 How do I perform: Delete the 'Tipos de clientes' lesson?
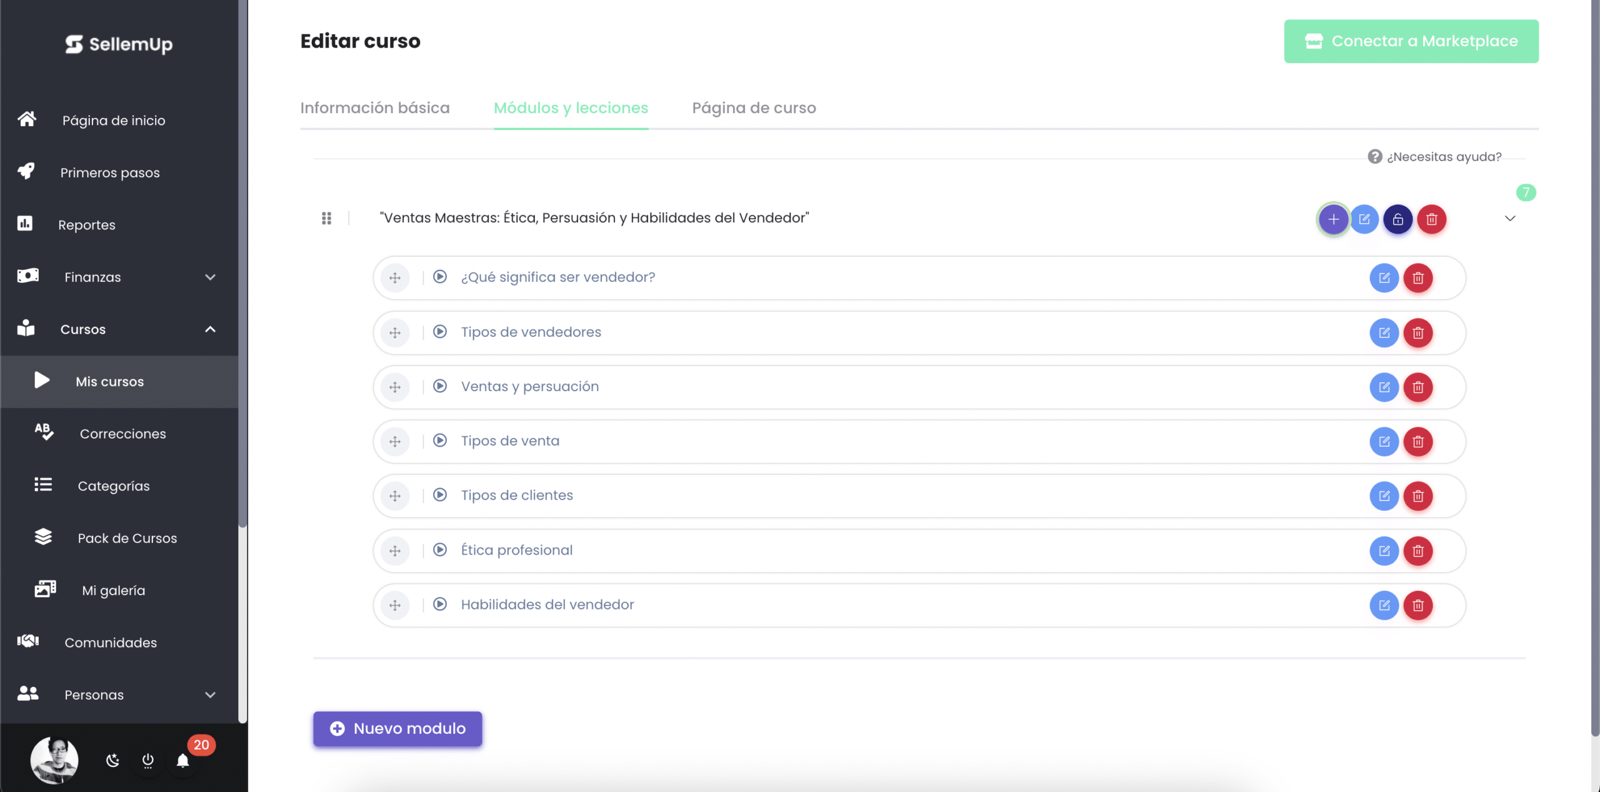(x=1418, y=496)
